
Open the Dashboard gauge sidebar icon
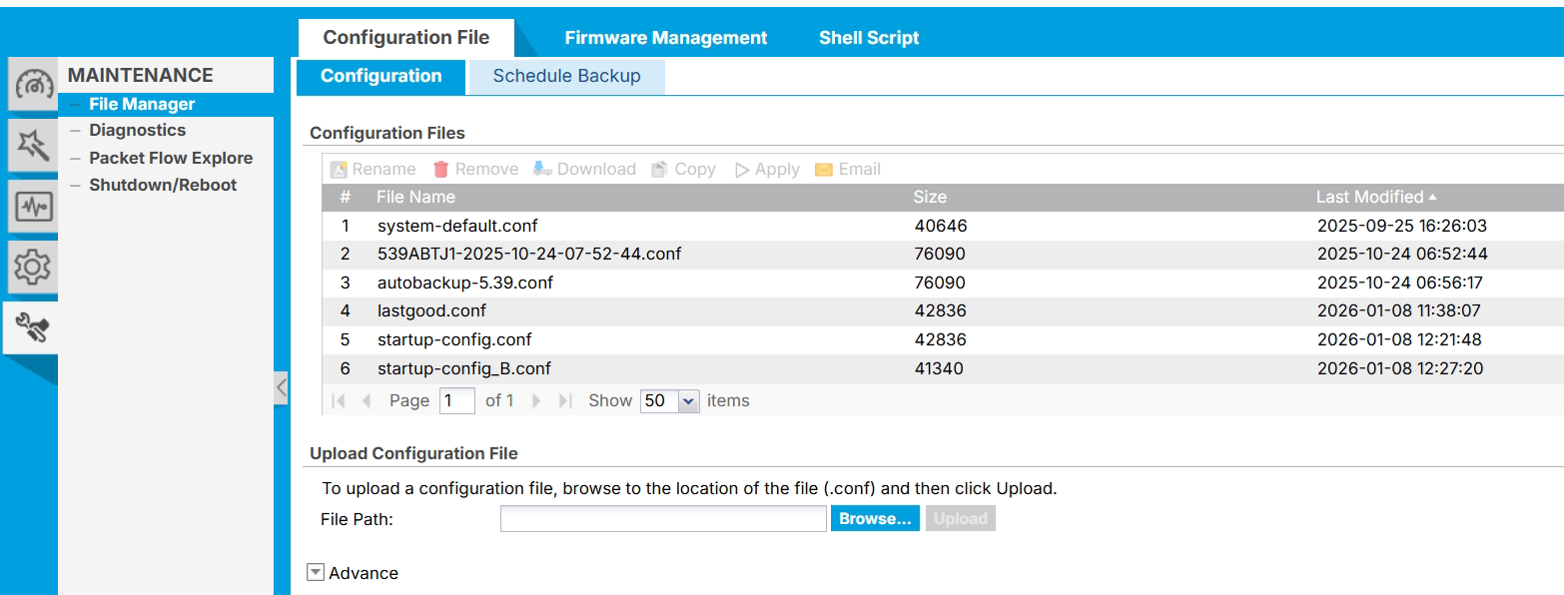click(34, 85)
